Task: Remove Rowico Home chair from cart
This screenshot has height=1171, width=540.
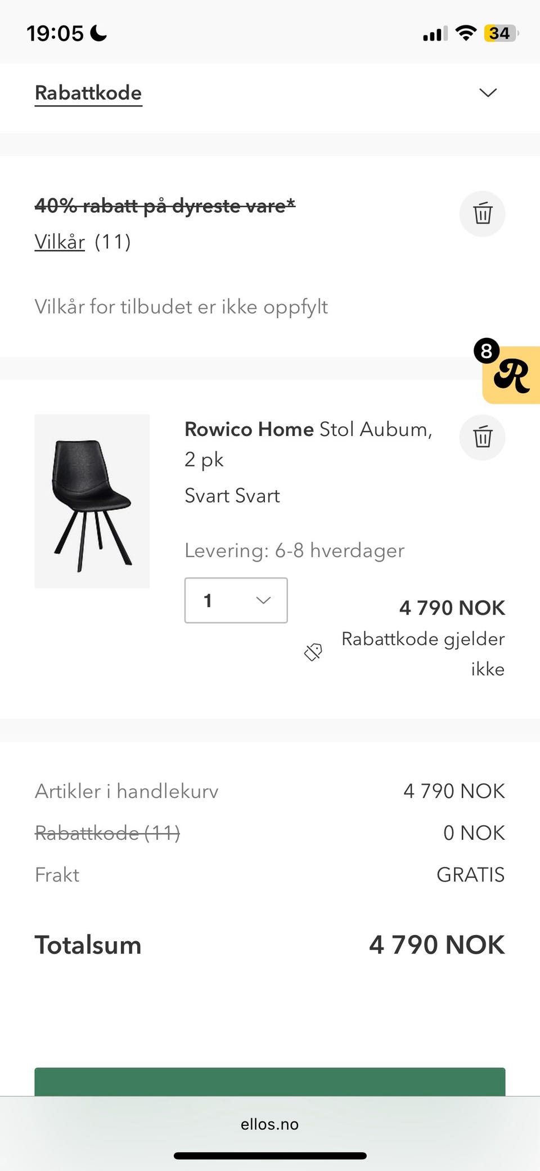Action: (x=482, y=438)
